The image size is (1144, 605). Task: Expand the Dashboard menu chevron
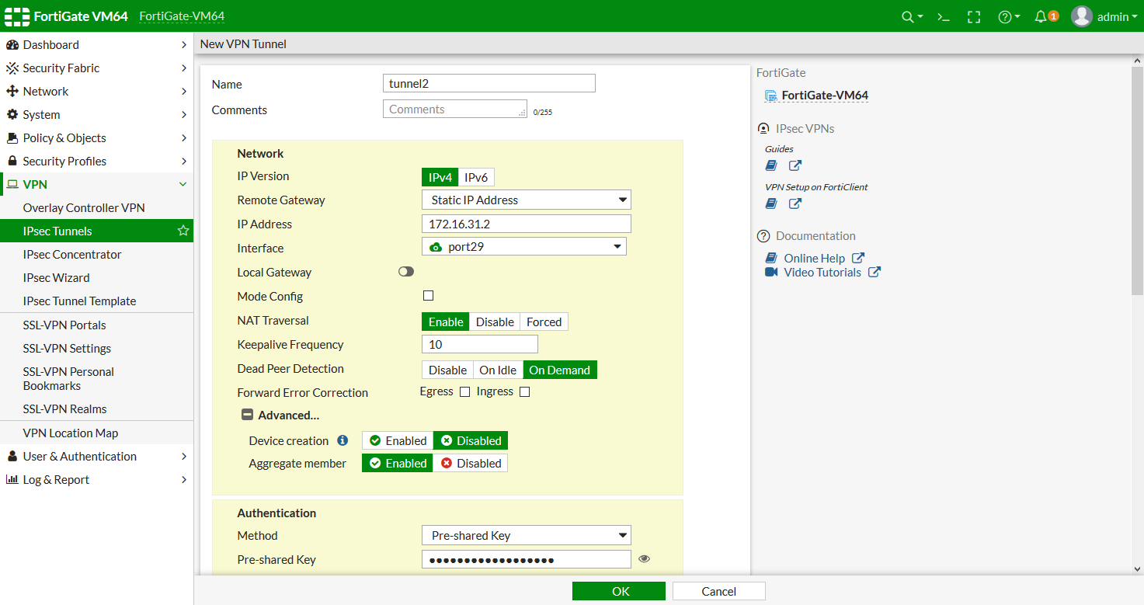[x=184, y=45]
